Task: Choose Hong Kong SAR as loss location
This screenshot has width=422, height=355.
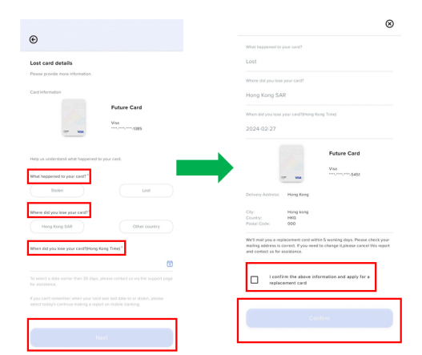Action: coord(57,227)
